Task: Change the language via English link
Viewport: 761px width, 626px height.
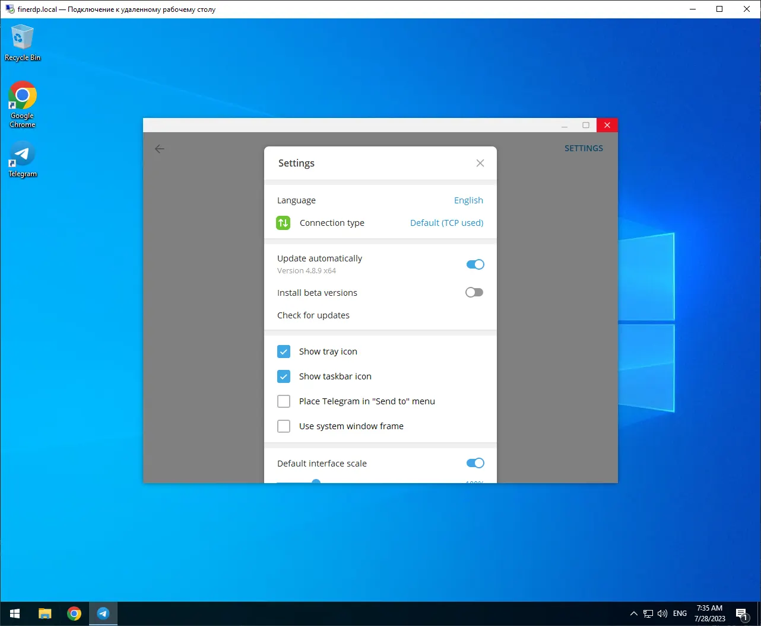Action: tap(468, 200)
